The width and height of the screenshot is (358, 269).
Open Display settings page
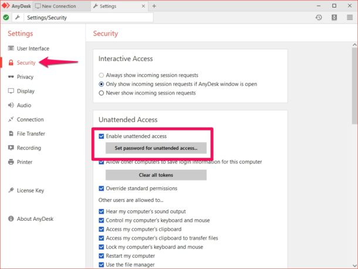26,91
